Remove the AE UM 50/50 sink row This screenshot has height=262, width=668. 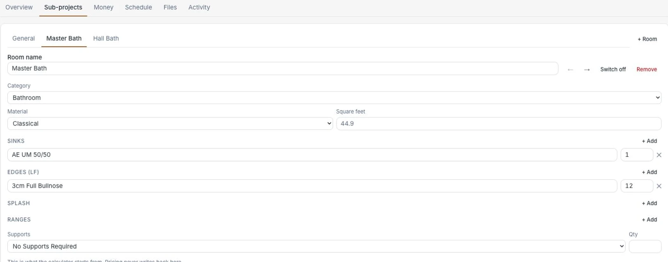click(x=659, y=155)
